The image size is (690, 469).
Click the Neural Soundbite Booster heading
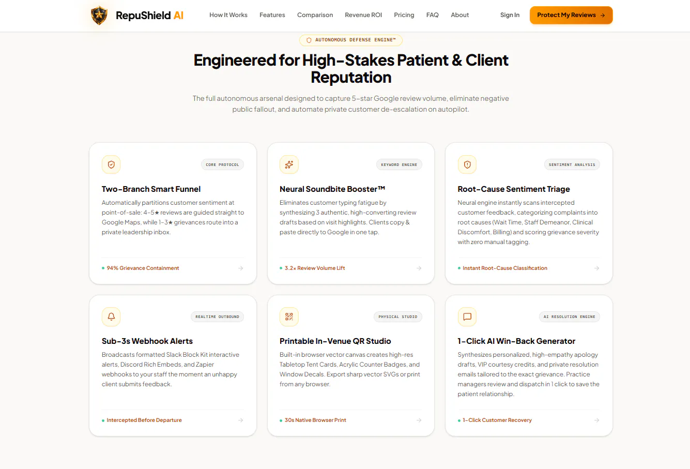[332, 189]
